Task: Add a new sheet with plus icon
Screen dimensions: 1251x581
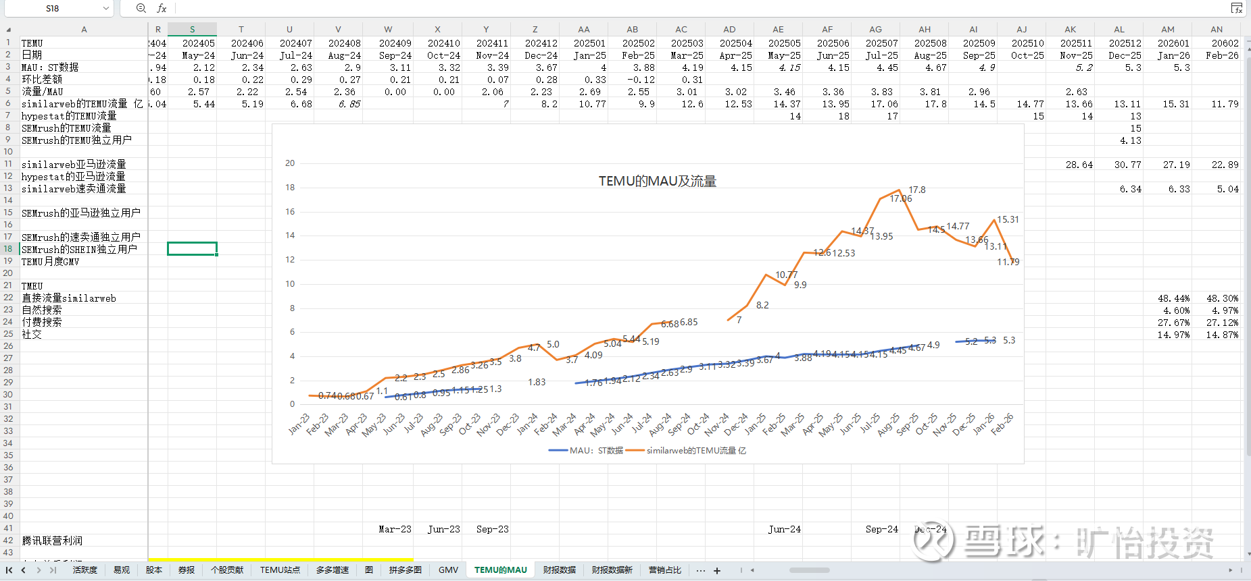Action: (x=717, y=571)
